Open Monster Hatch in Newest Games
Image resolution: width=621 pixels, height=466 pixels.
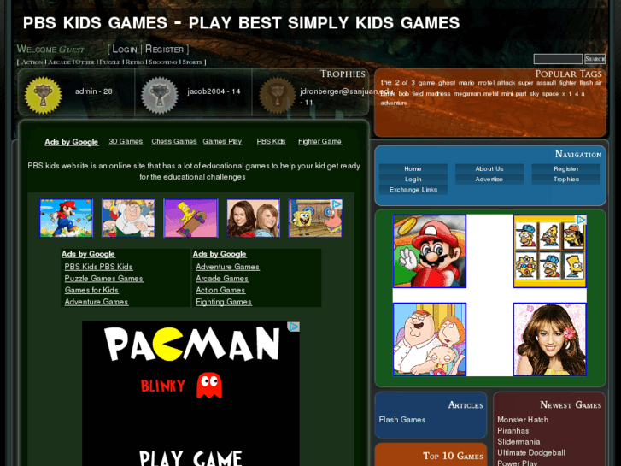(523, 420)
